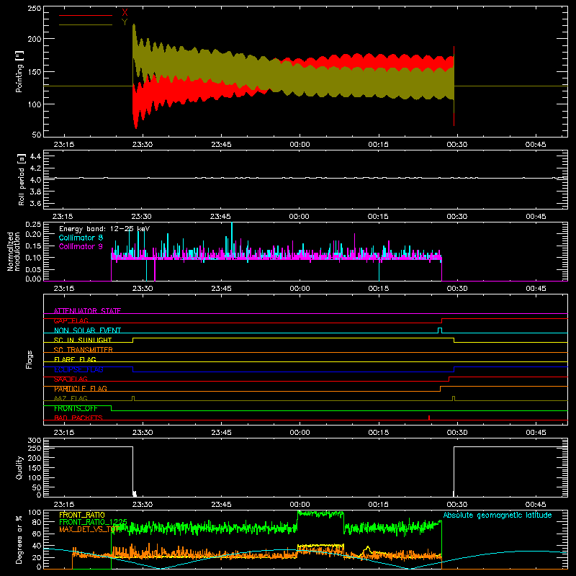Click the red X legend letter
The height and width of the screenshot is (576, 576).
tap(125, 13)
